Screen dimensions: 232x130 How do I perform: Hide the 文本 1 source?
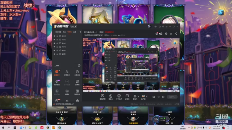click(54, 43)
